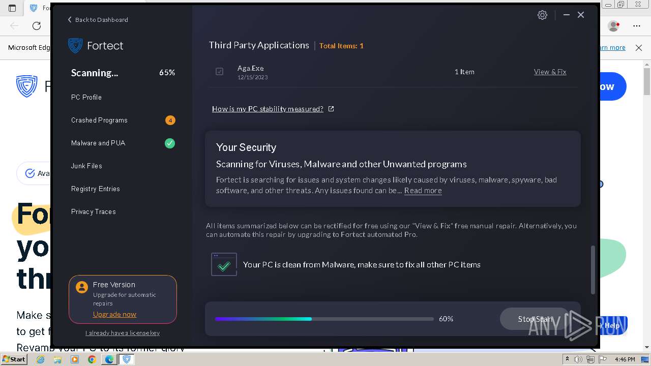This screenshot has height=366, width=651.
Task: Refresh the Edge browser page
Action: point(37,26)
